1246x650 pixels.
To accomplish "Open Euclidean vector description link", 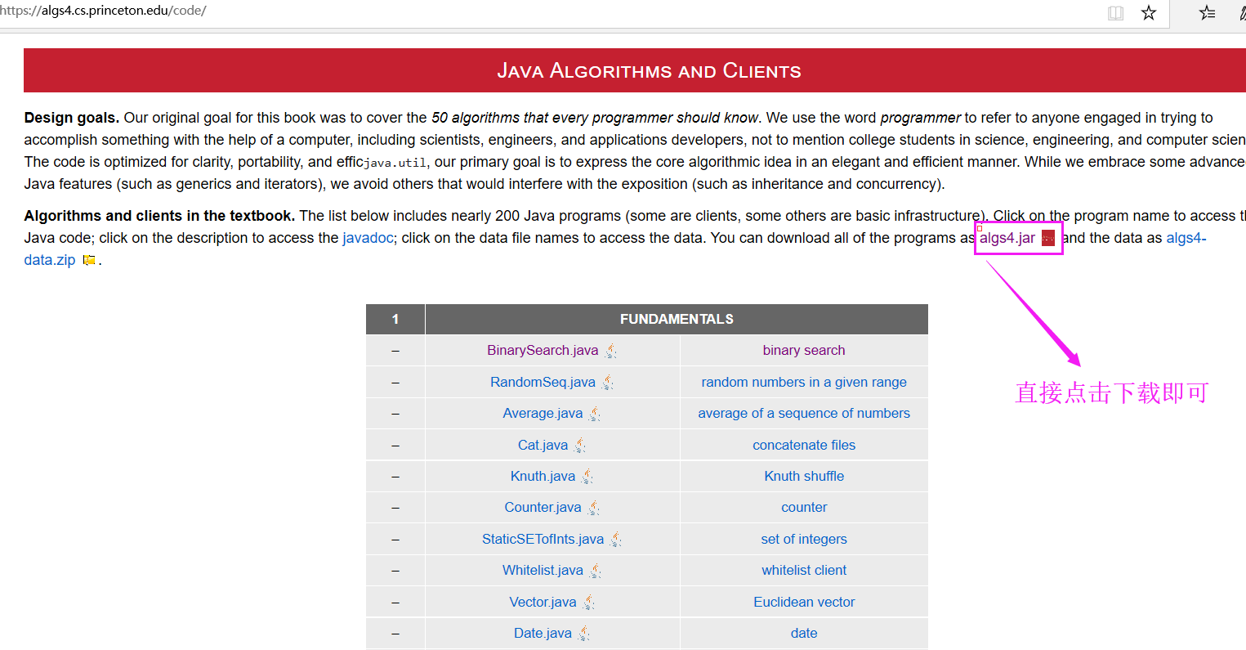I will (804, 602).
